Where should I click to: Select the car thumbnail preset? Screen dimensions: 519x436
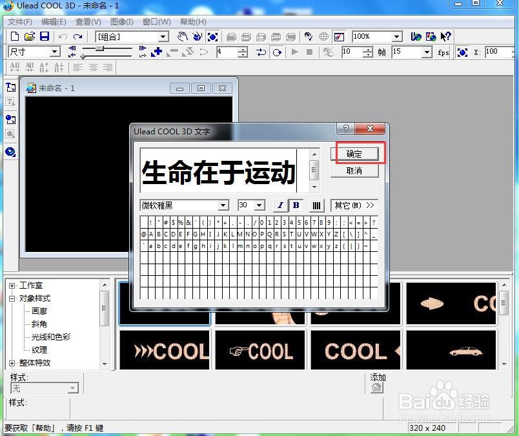[x=451, y=350]
